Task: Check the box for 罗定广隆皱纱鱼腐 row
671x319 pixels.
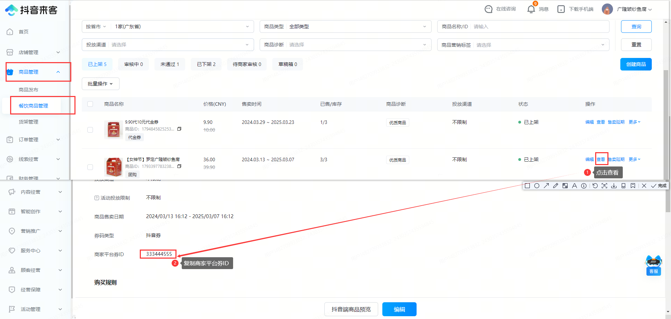Action: pyautogui.click(x=90, y=167)
